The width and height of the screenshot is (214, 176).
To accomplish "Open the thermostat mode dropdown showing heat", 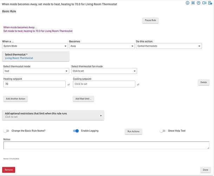I will tap(36, 71).
